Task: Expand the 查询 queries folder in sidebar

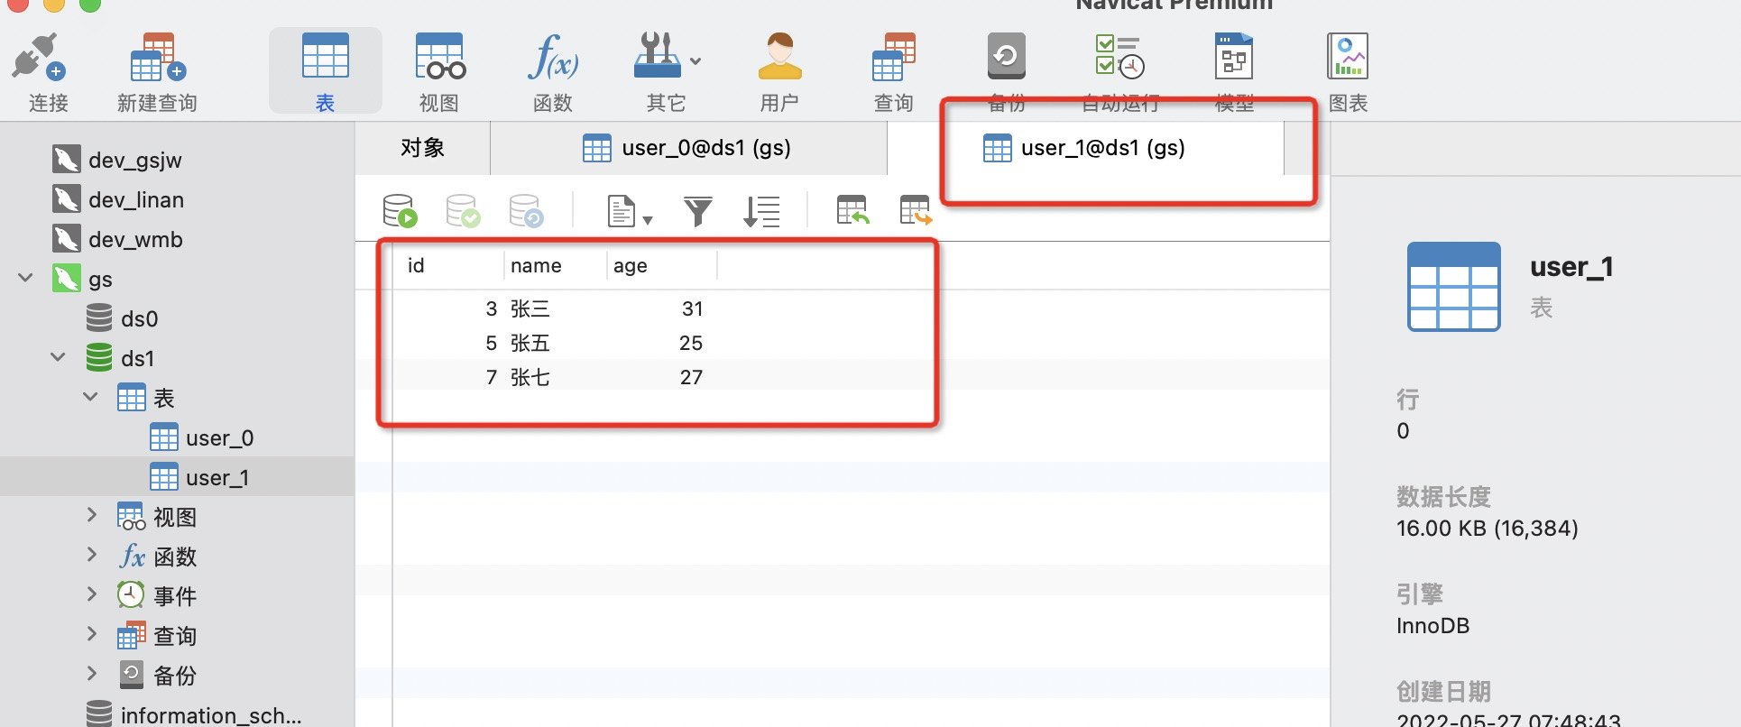Action: click(91, 634)
